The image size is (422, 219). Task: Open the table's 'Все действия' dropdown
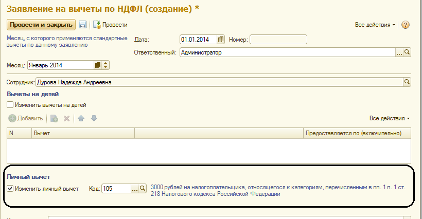tap(390, 118)
